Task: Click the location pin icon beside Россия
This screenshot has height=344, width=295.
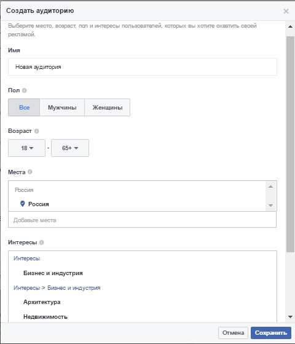Action: [x=22, y=204]
